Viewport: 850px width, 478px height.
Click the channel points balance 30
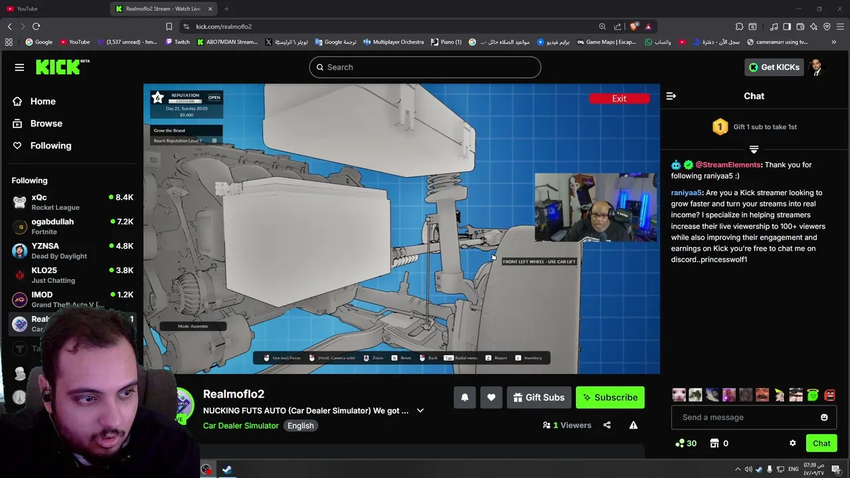(685, 443)
